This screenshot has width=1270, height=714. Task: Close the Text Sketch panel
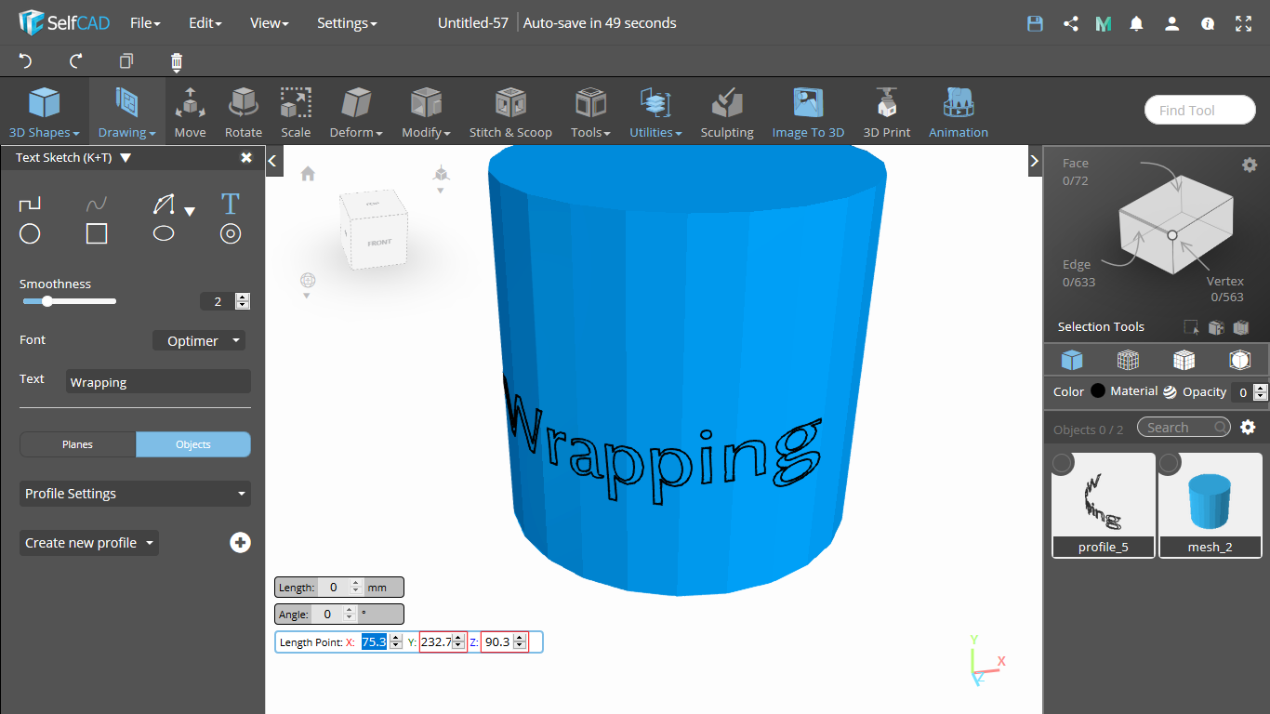point(246,157)
